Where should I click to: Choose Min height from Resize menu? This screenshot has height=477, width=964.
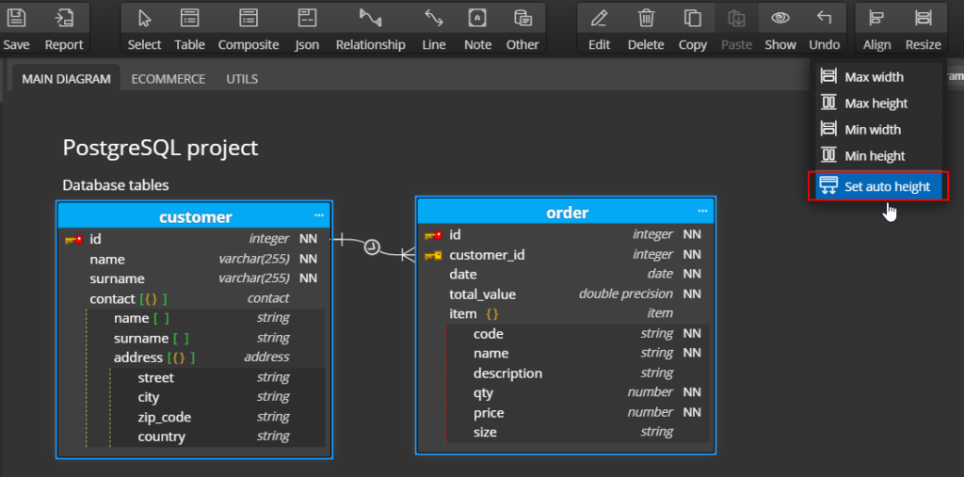click(878, 156)
